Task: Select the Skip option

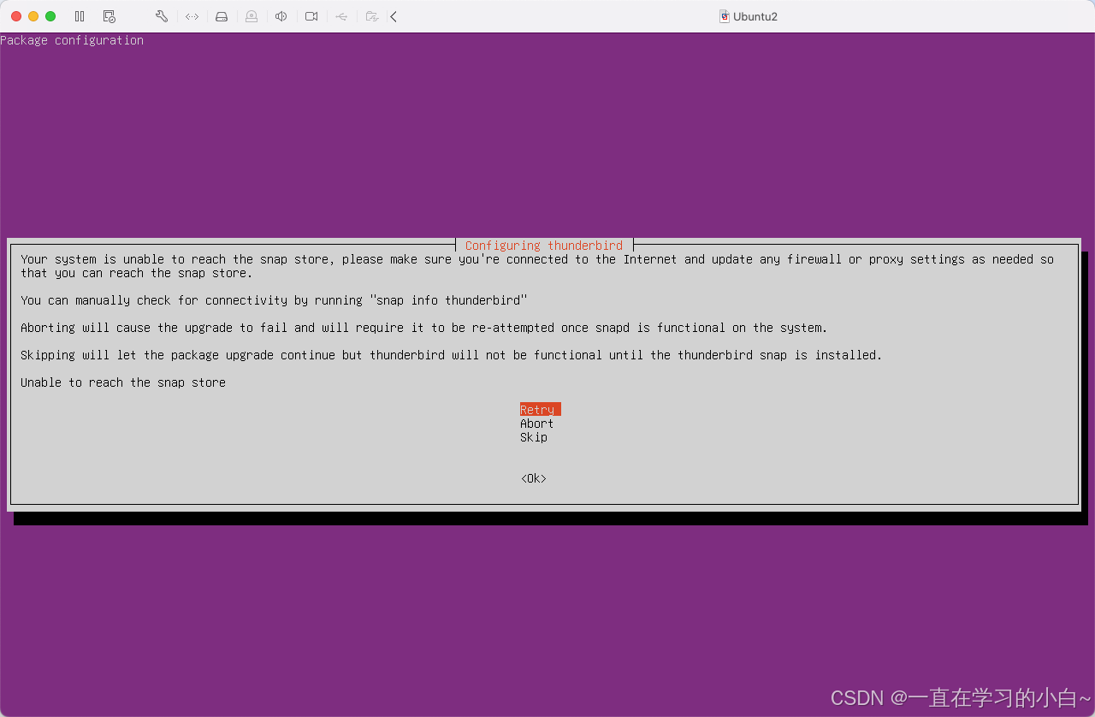Action: tap(534, 437)
